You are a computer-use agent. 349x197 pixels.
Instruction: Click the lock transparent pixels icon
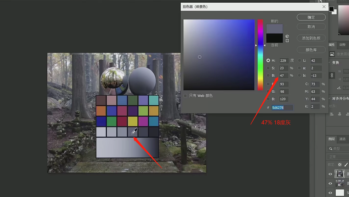pyautogui.click(x=340, y=165)
